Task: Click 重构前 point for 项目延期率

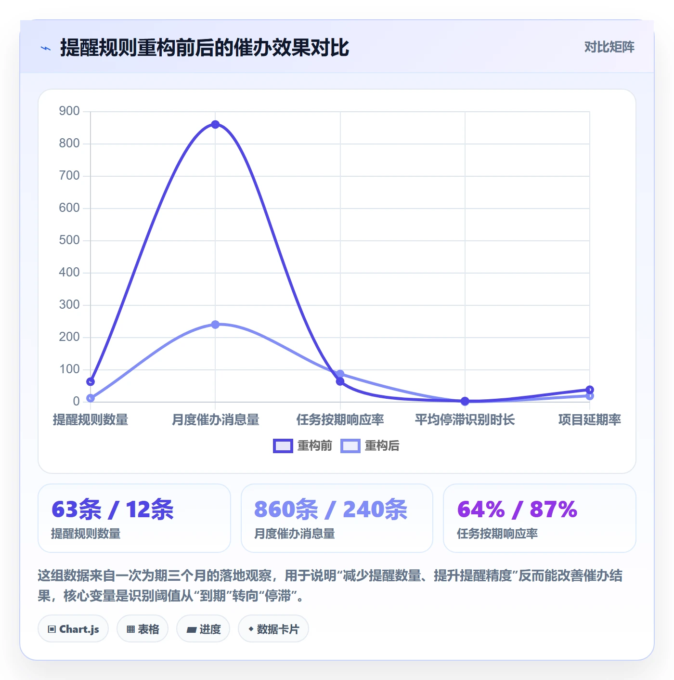Action: point(590,390)
